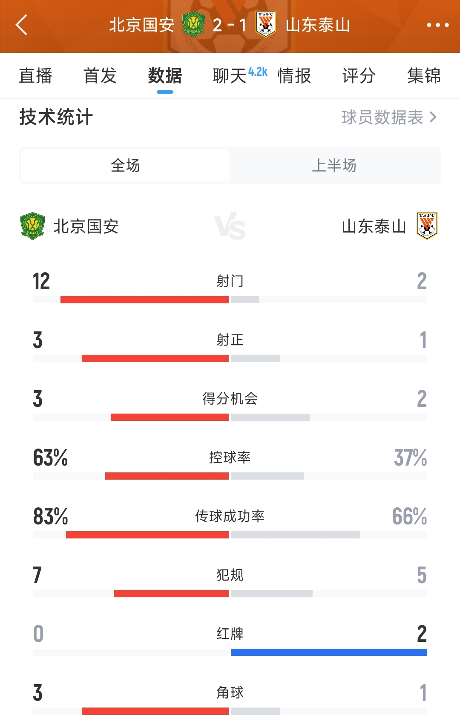Tap Shandong Taishan logo in stats section
460x725 pixels.
pyautogui.click(x=427, y=226)
